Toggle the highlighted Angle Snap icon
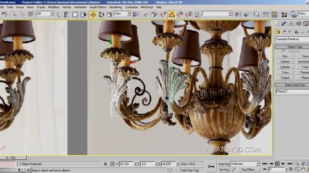The height and width of the screenshot is (173, 309). coord(172,14)
